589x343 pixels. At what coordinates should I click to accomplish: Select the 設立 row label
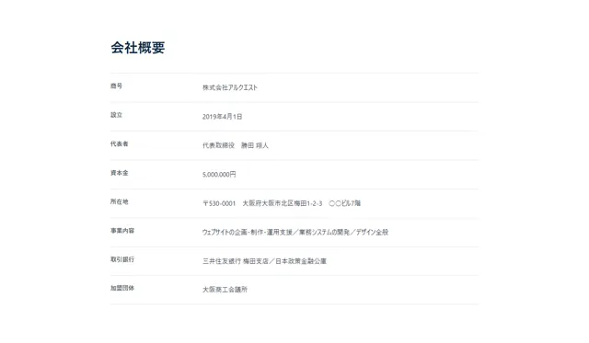116,115
